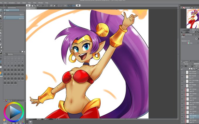Click the Fill bucket icon in command bar
Screen dimensions: 199x124
(x=54, y=6)
